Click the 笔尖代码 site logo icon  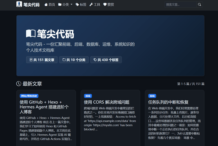click(x=19, y=4)
